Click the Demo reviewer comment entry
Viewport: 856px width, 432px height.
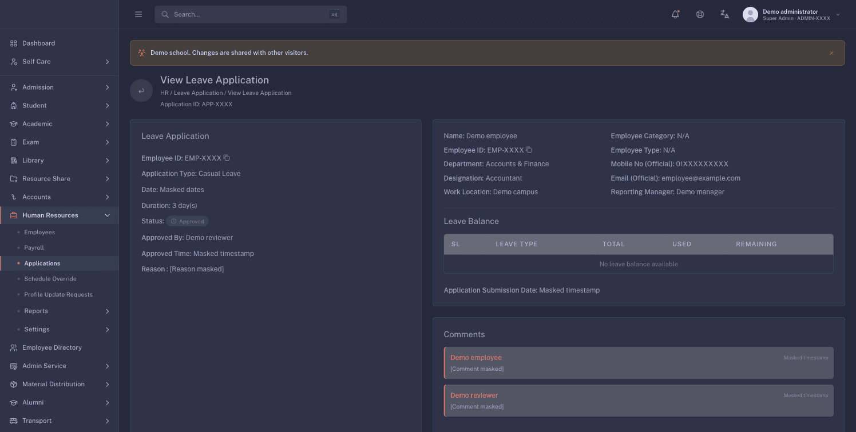point(639,401)
